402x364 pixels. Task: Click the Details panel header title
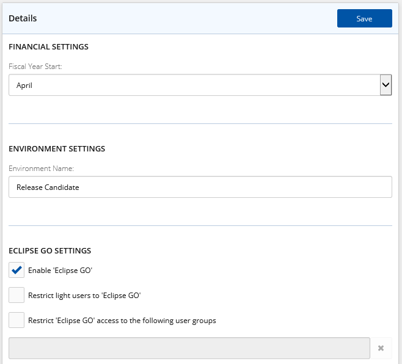point(23,18)
